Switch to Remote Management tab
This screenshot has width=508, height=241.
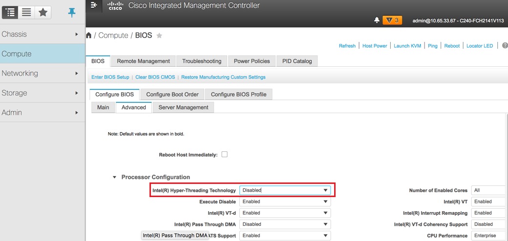(x=143, y=61)
